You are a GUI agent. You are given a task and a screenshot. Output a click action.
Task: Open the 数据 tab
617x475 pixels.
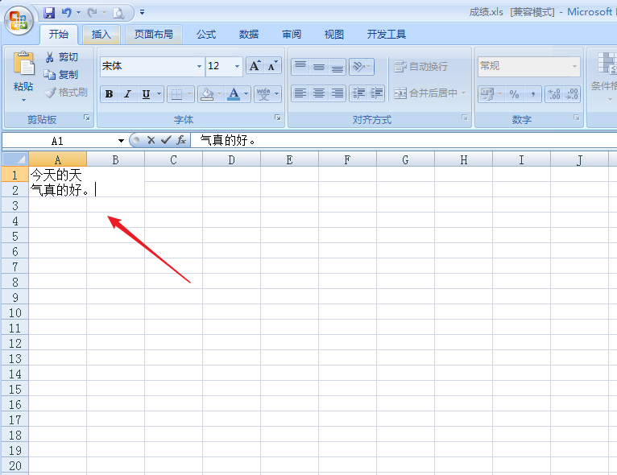pos(249,35)
